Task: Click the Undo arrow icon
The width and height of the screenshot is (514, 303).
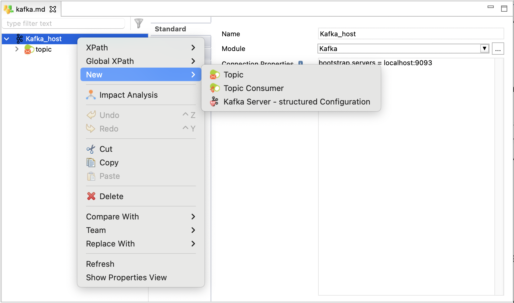Action: tap(90, 115)
